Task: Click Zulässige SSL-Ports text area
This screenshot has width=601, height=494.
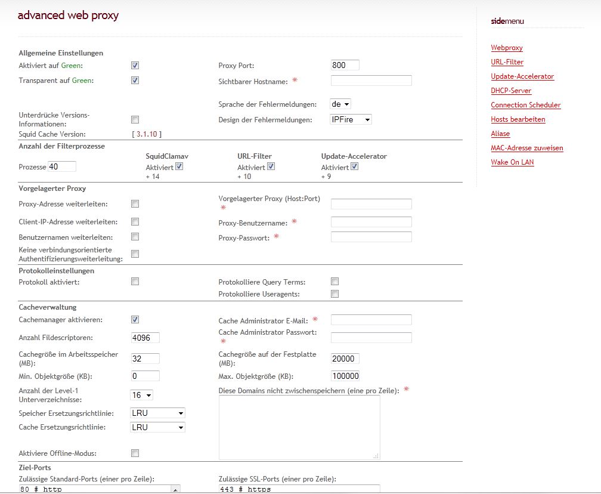Action: [x=299, y=489]
